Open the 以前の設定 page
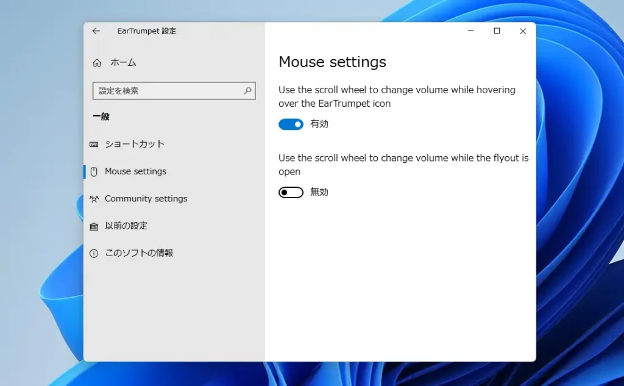The height and width of the screenshot is (386, 624). pyautogui.click(x=130, y=226)
